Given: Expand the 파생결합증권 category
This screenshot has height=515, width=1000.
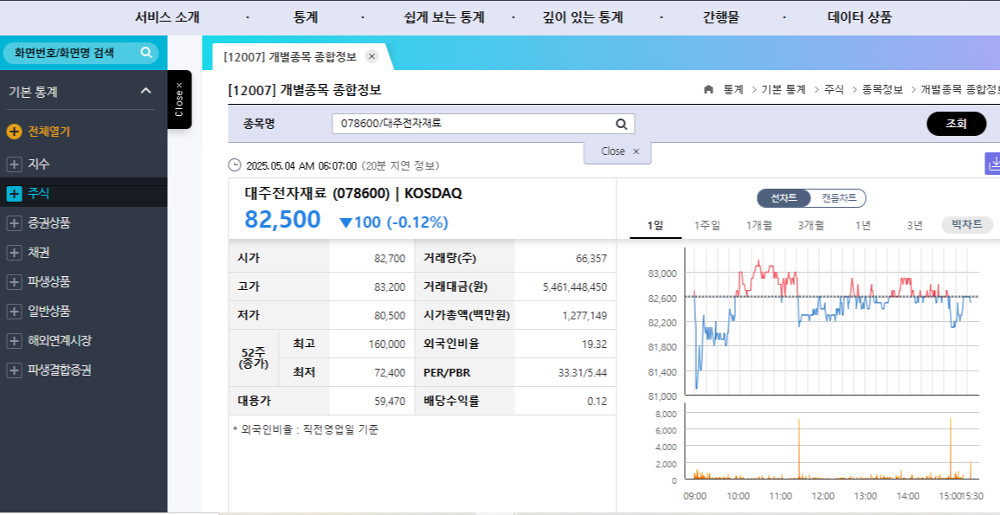Looking at the screenshot, I should tap(14, 370).
